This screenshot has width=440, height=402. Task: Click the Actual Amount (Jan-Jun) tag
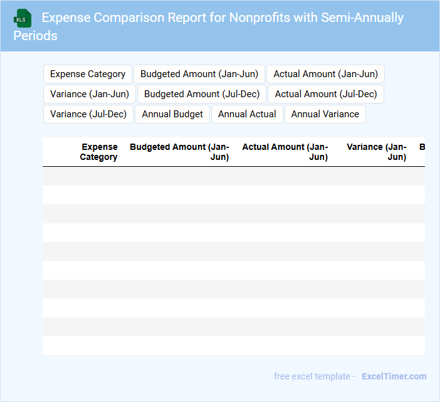coord(325,74)
